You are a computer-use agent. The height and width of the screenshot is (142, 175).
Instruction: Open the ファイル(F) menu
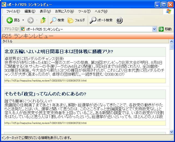coord(13,11)
